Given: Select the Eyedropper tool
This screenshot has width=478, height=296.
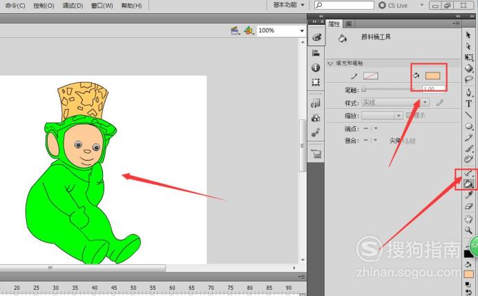Looking at the screenshot, I should [468, 195].
